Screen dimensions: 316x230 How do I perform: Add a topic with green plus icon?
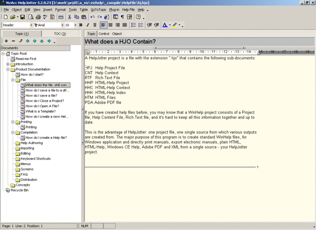coord(6,41)
